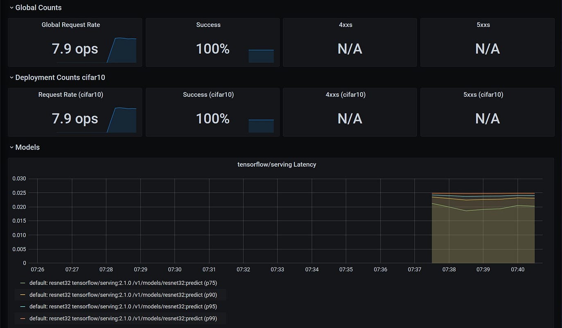Image resolution: width=562 pixels, height=328 pixels.
Task: Open the 5xxs panel title menu
Action: tap(483, 25)
